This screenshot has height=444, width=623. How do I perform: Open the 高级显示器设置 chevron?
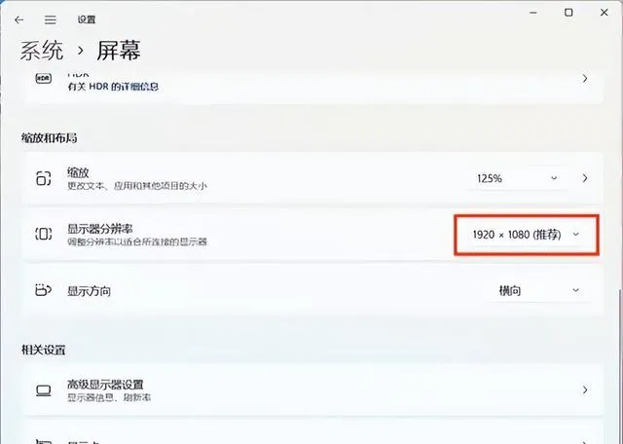click(x=585, y=389)
